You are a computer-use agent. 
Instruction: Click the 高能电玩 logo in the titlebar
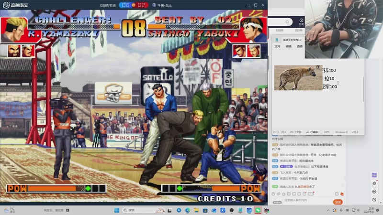[x=16, y=5]
